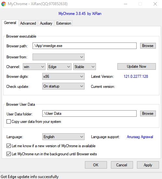Expand the Language English dropdown

[63, 137]
